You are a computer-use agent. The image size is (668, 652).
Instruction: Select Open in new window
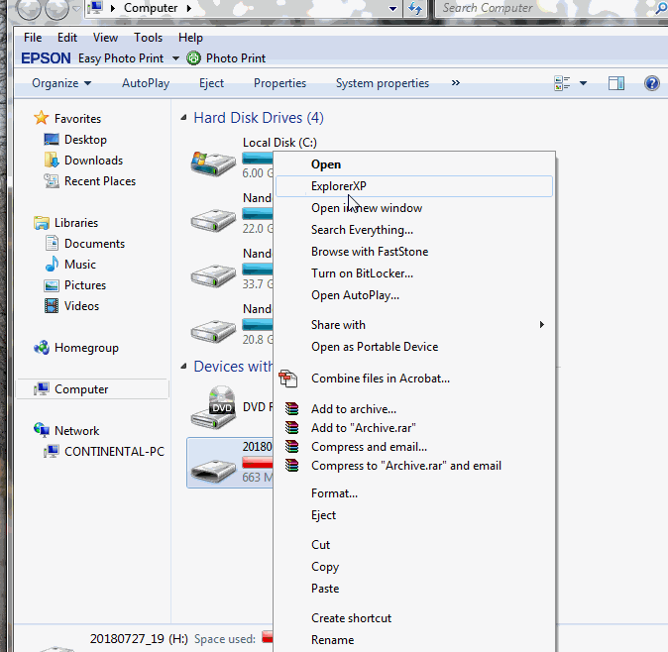414,208
